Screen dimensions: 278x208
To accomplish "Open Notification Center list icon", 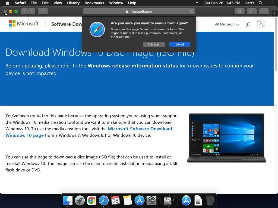I will pos(269,3).
